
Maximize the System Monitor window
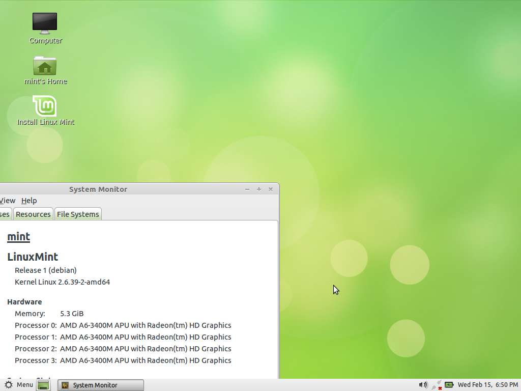point(259,189)
